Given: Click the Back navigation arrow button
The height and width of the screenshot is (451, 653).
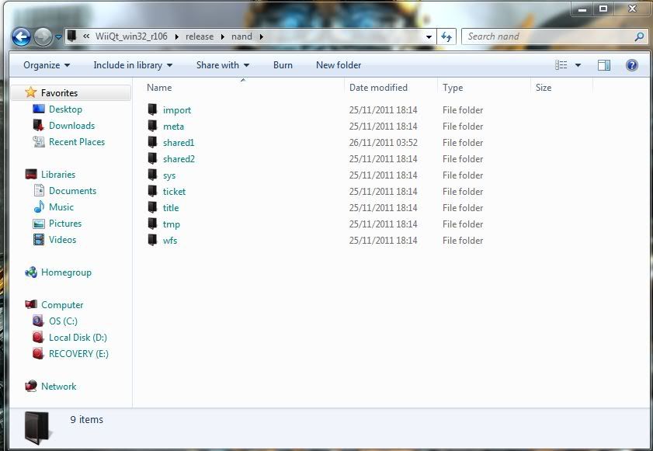Looking at the screenshot, I should click(x=21, y=36).
